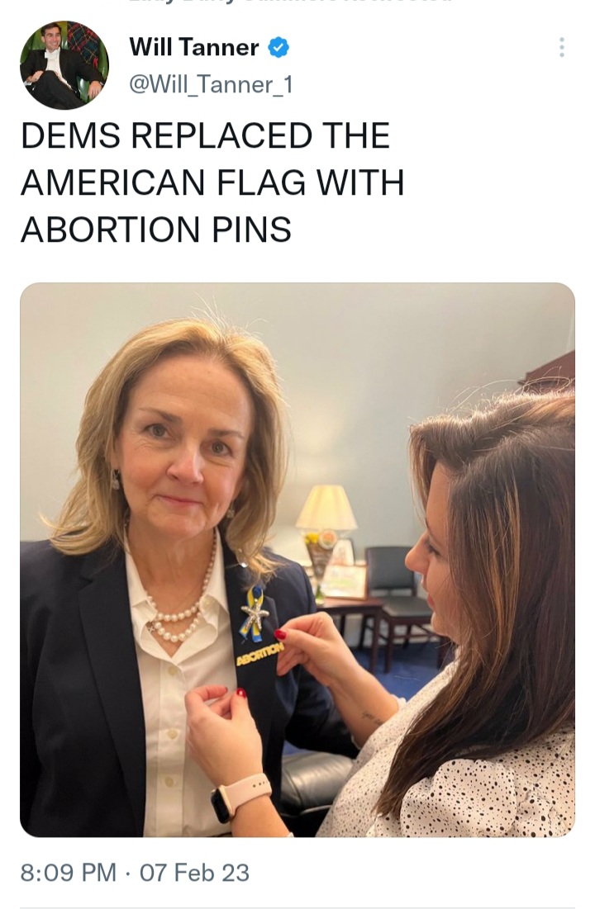Open Will Tanner's profile avatar
Screen dimensions: 595x909
pos(64,65)
